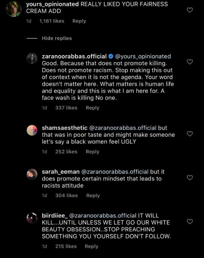204x258 pixels.
Task: Collapse thread with Hide replies
Action: click(x=57, y=38)
